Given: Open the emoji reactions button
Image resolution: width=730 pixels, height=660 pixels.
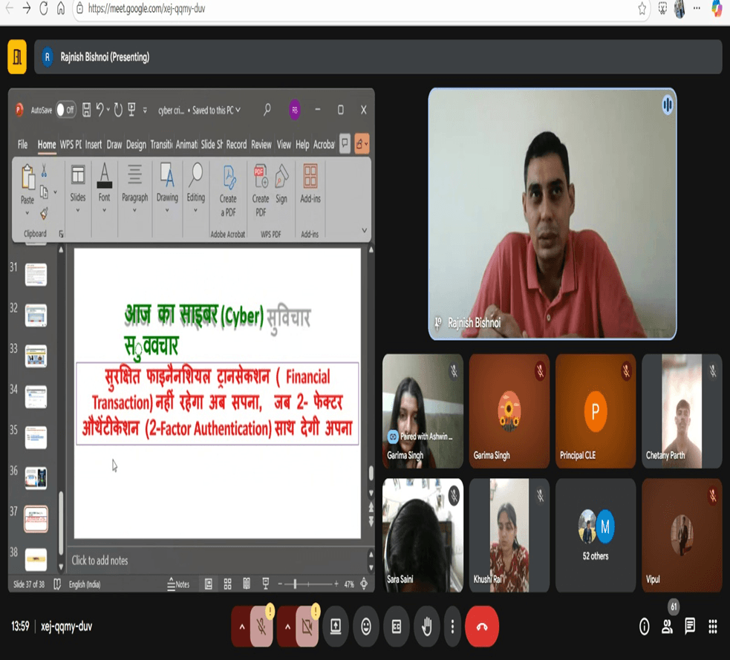Looking at the screenshot, I should tap(366, 627).
